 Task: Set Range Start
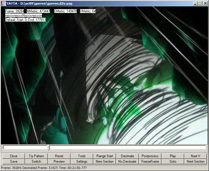point(105,156)
